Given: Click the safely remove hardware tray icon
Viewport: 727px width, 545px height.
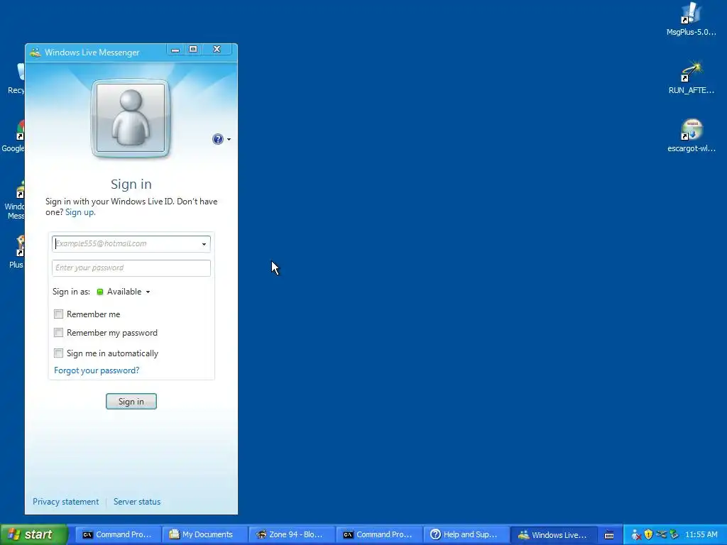Looking at the screenshot, I should point(674,535).
